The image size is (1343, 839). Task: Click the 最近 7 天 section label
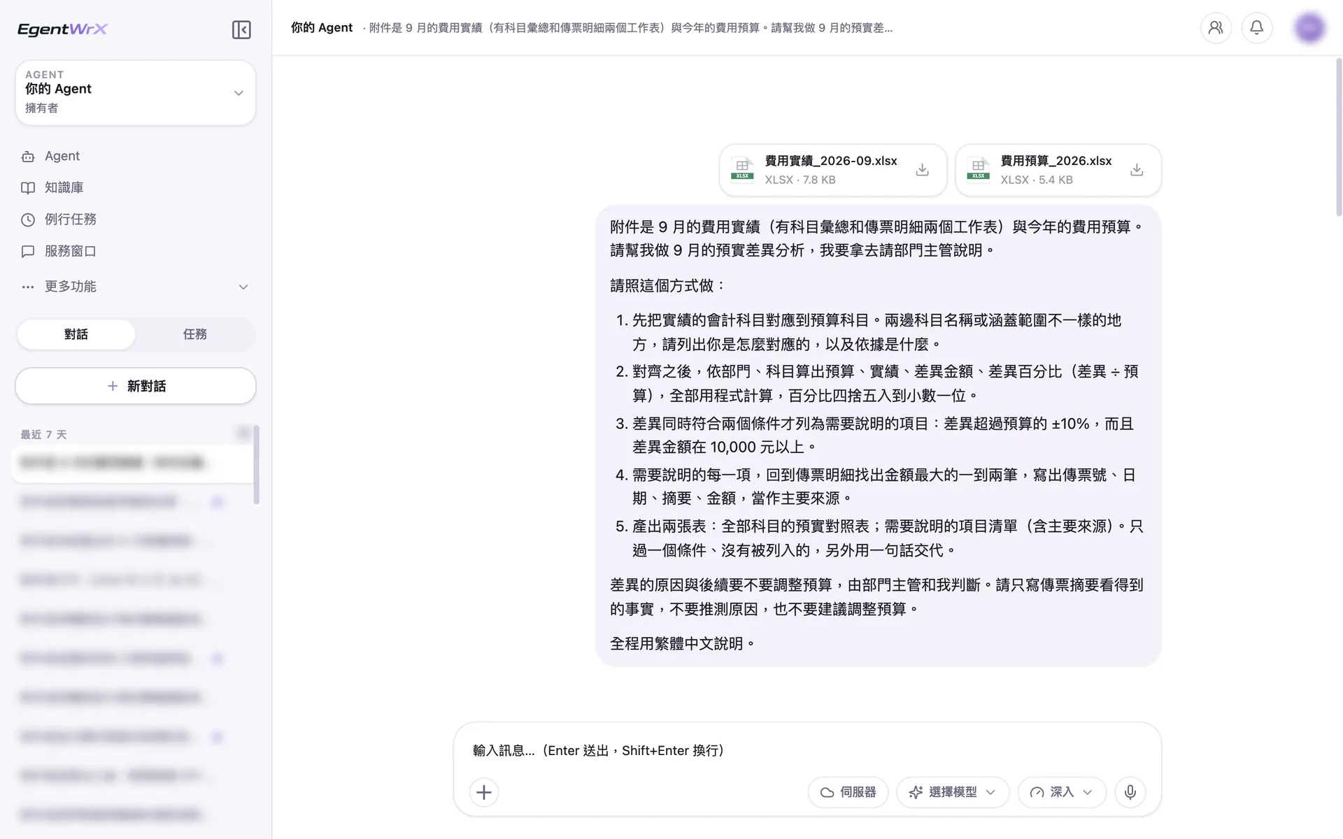coord(43,435)
